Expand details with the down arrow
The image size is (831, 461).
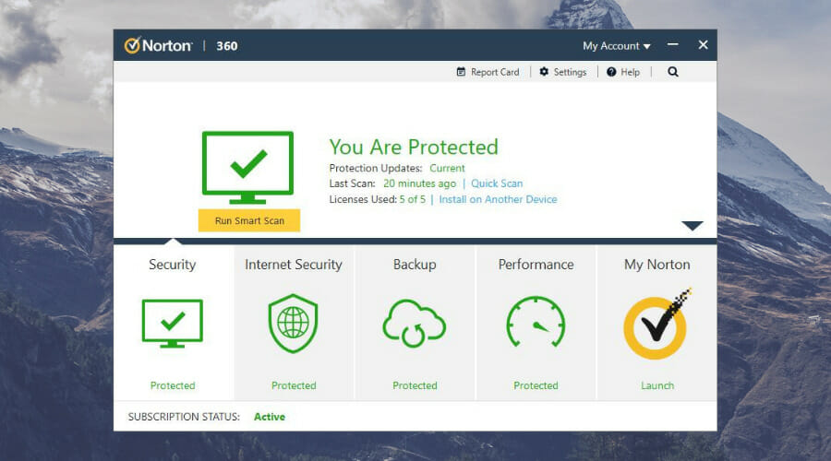tap(692, 226)
